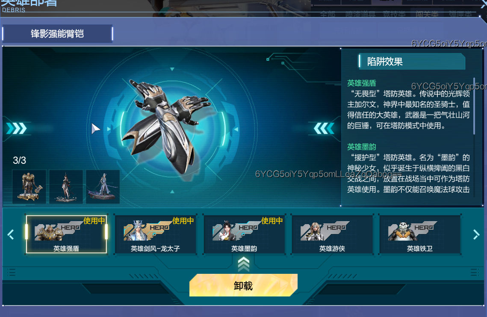
Task: Click the 英雄强盾 green heading
Action: (x=362, y=83)
